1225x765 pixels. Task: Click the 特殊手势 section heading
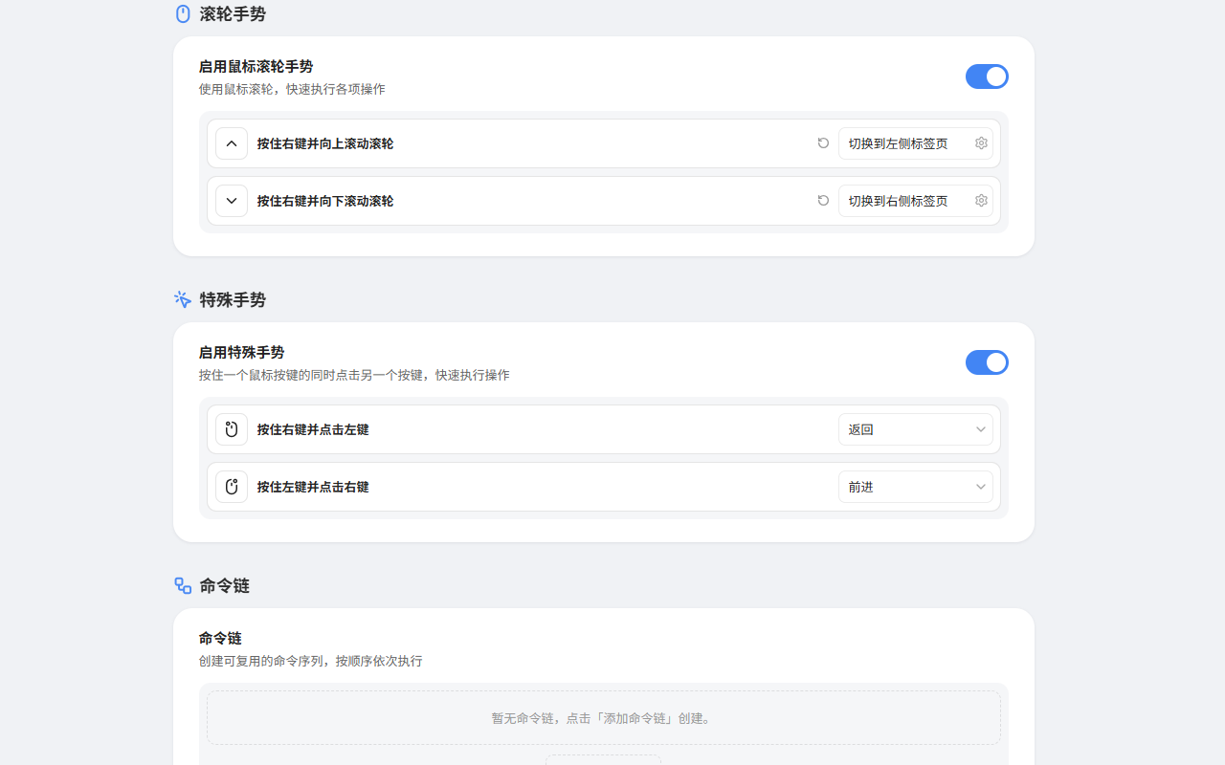pyautogui.click(x=233, y=299)
